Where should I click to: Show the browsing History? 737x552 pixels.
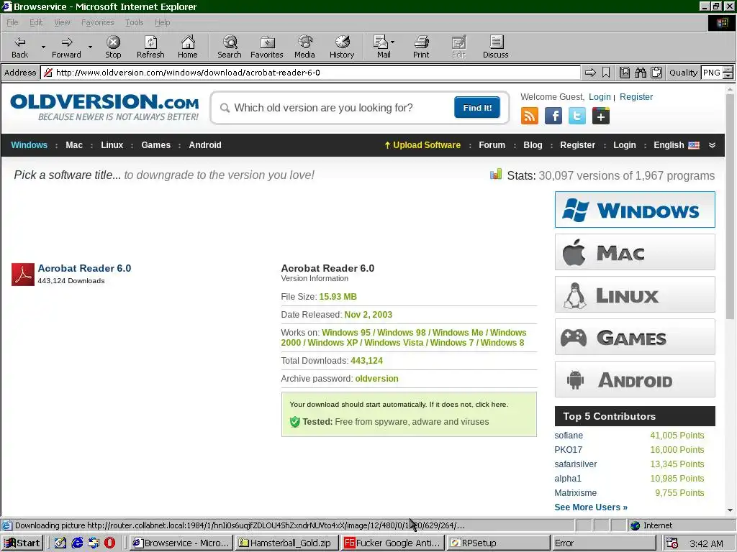pos(342,47)
